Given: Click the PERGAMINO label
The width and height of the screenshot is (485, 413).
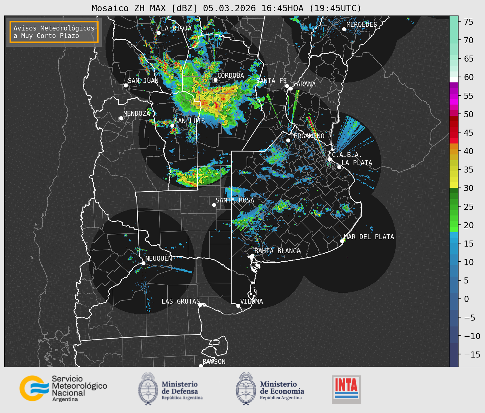Looking at the screenshot, I should point(307,136).
